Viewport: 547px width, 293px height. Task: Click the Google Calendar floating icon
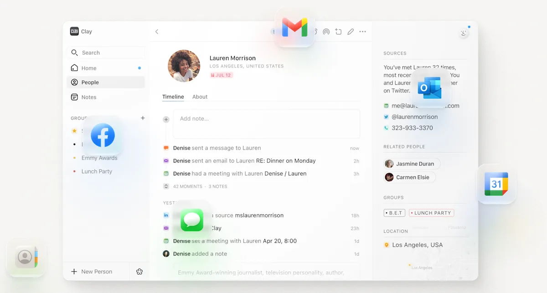496,184
